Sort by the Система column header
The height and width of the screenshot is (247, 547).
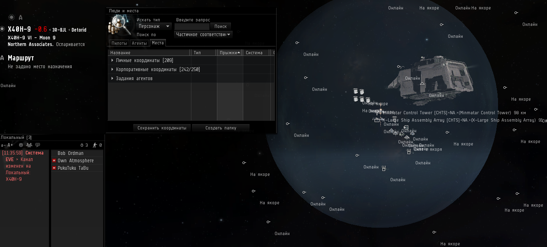[256, 53]
